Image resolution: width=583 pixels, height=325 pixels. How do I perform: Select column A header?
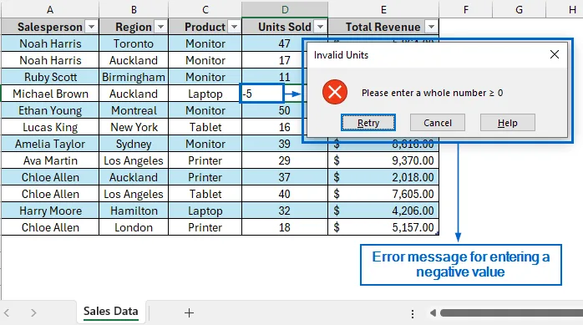click(x=50, y=10)
